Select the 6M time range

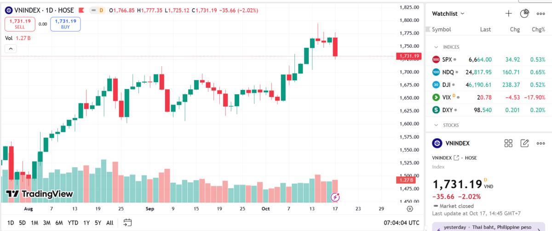click(x=59, y=223)
